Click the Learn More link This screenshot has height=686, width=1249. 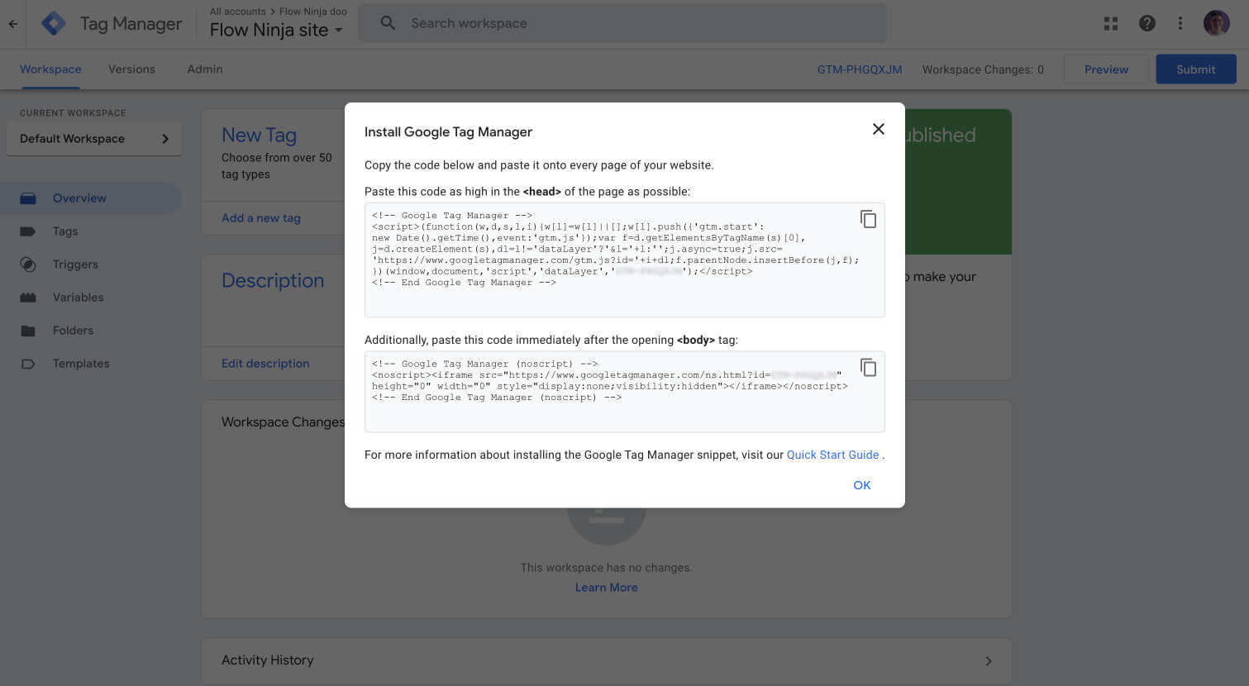tap(607, 588)
